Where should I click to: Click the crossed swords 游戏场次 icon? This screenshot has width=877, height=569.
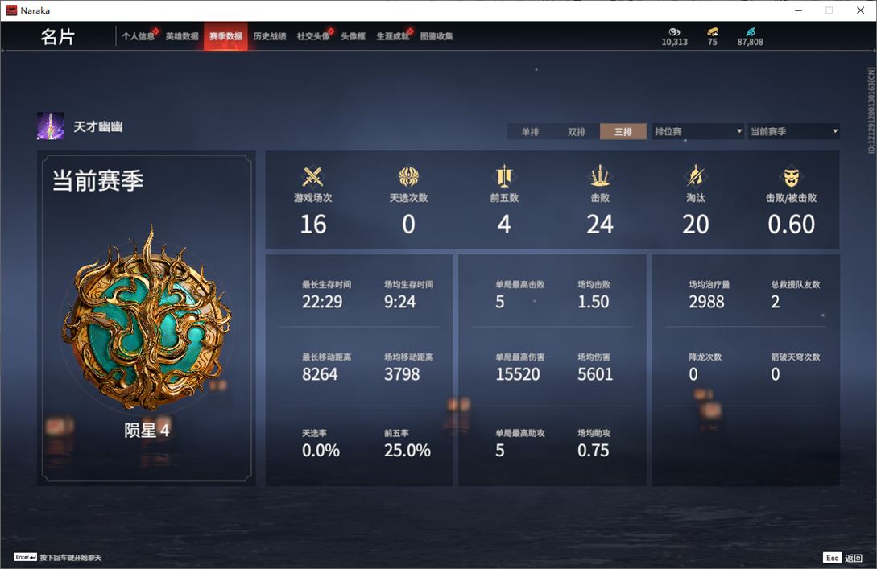[x=312, y=176]
